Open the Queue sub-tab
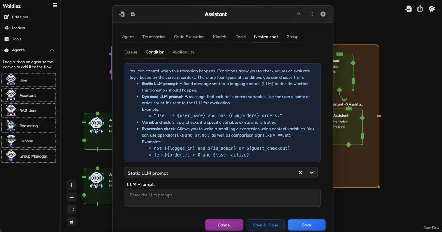 point(131,52)
